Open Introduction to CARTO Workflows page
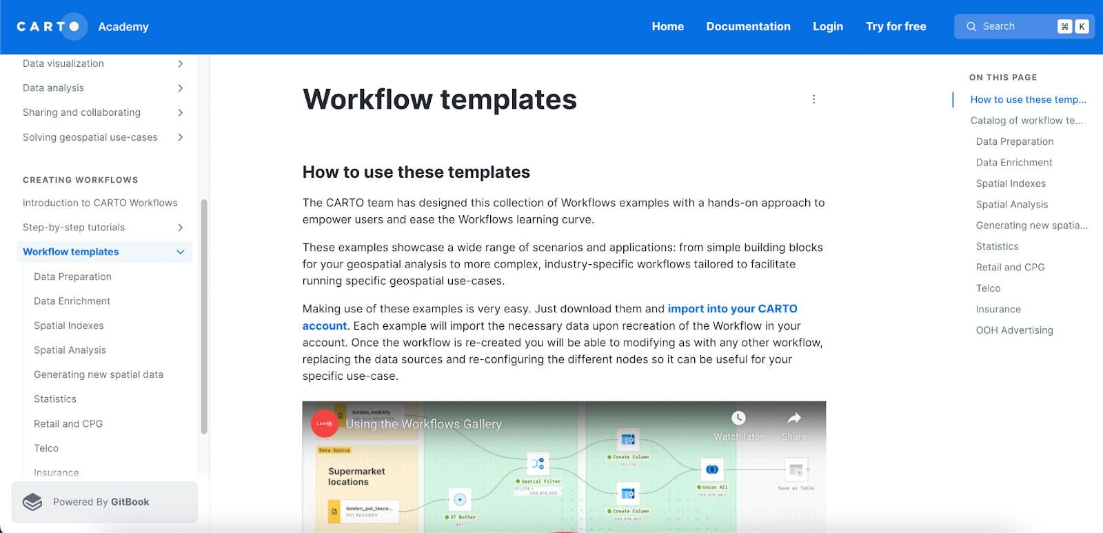This screenshot has height=533, width=1103. [x=100, y=203]
